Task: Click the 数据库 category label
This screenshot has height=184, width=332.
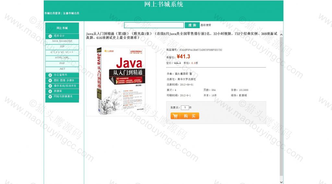Action: click(x=58, y=91)
